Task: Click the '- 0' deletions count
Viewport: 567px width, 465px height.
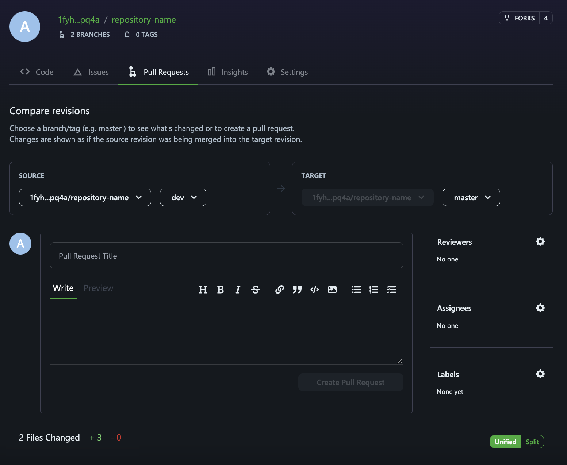Action: [116, 438]
